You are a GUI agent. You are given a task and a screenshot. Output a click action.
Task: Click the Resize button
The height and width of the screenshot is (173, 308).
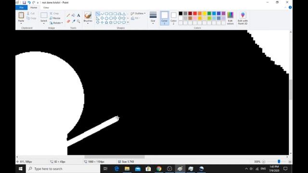coord(55,18)
